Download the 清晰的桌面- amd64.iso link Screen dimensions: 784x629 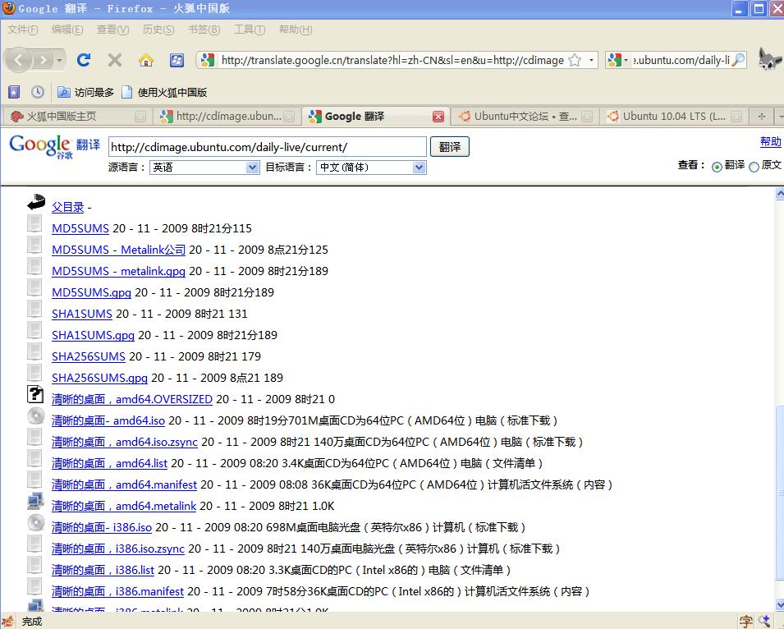click(108, 420)
